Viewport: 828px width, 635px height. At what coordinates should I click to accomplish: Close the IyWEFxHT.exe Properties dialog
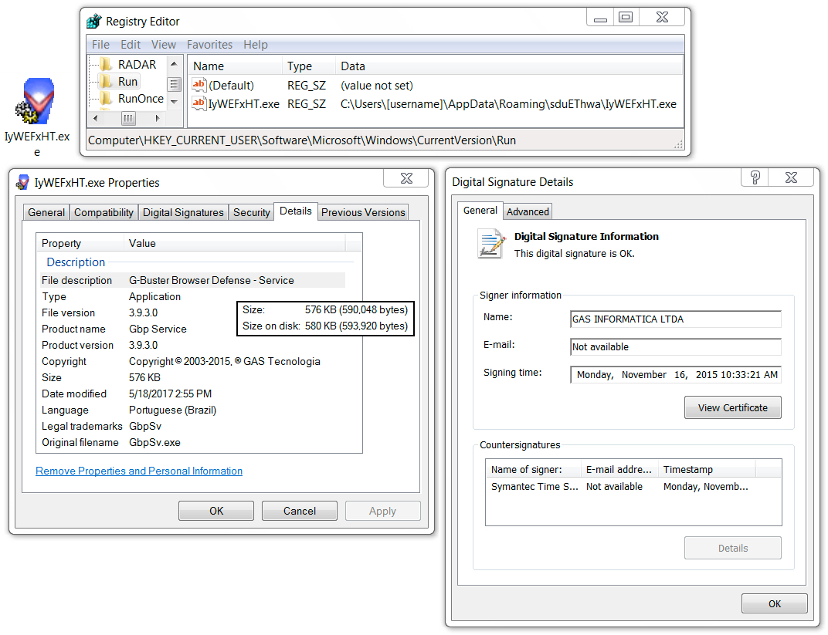[406, 178]
